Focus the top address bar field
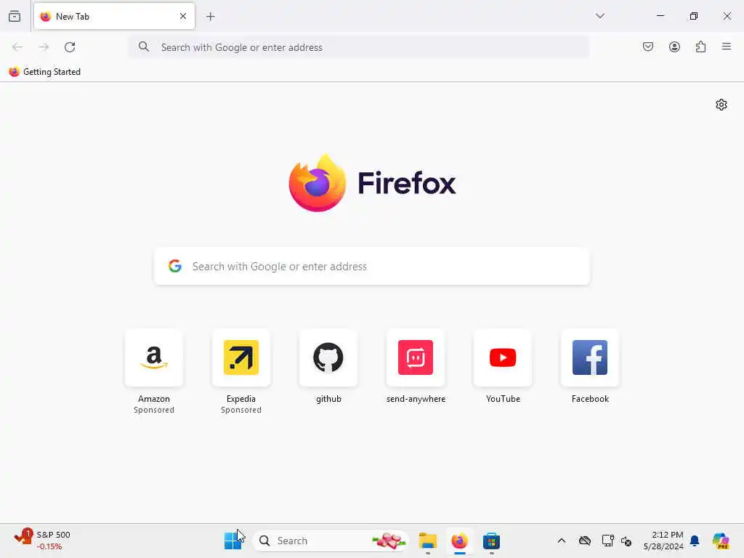Screen dimensions: 744x558 tap(359, 47)
